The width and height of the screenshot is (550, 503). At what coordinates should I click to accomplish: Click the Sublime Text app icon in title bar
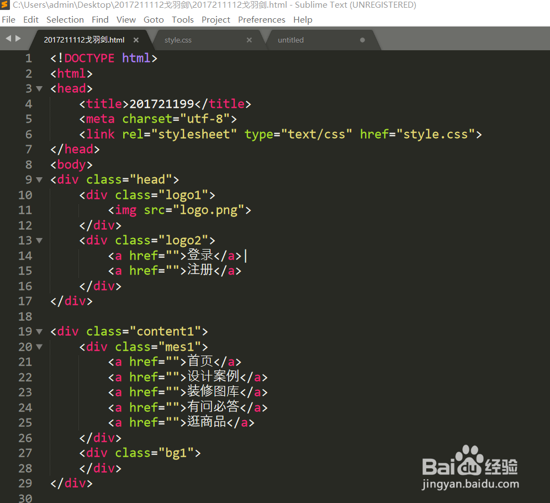click(x=5, y=5)
